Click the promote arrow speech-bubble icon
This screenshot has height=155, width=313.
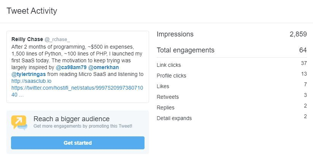pyautogui.click(x=19, y=123)
